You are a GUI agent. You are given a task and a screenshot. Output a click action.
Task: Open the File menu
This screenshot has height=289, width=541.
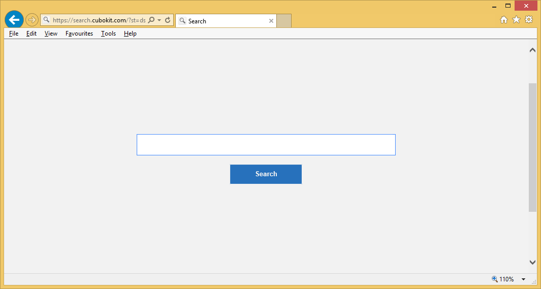14,34
